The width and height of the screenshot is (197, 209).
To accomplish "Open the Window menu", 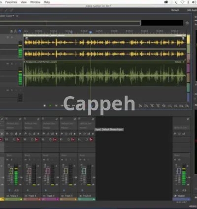I will click(x=35, y=2).
